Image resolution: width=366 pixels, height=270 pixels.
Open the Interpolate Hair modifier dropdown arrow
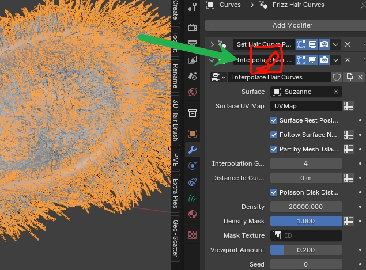[x=335, y=60]
